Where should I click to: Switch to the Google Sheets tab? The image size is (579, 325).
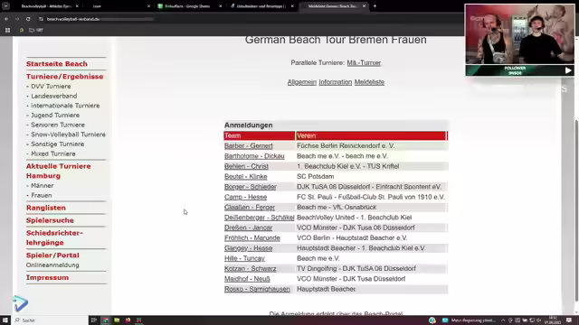[187, 6]
